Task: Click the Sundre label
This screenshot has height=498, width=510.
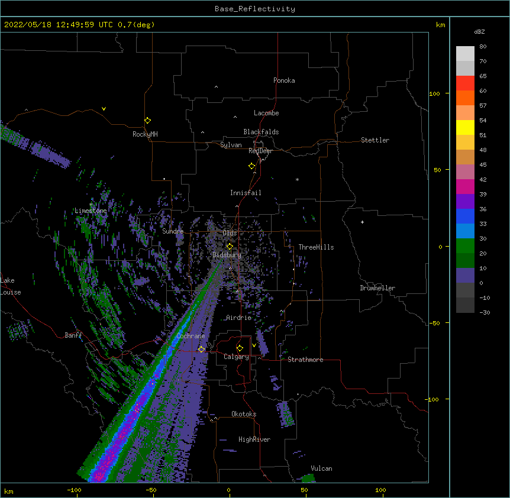Action: pos(173,231)
